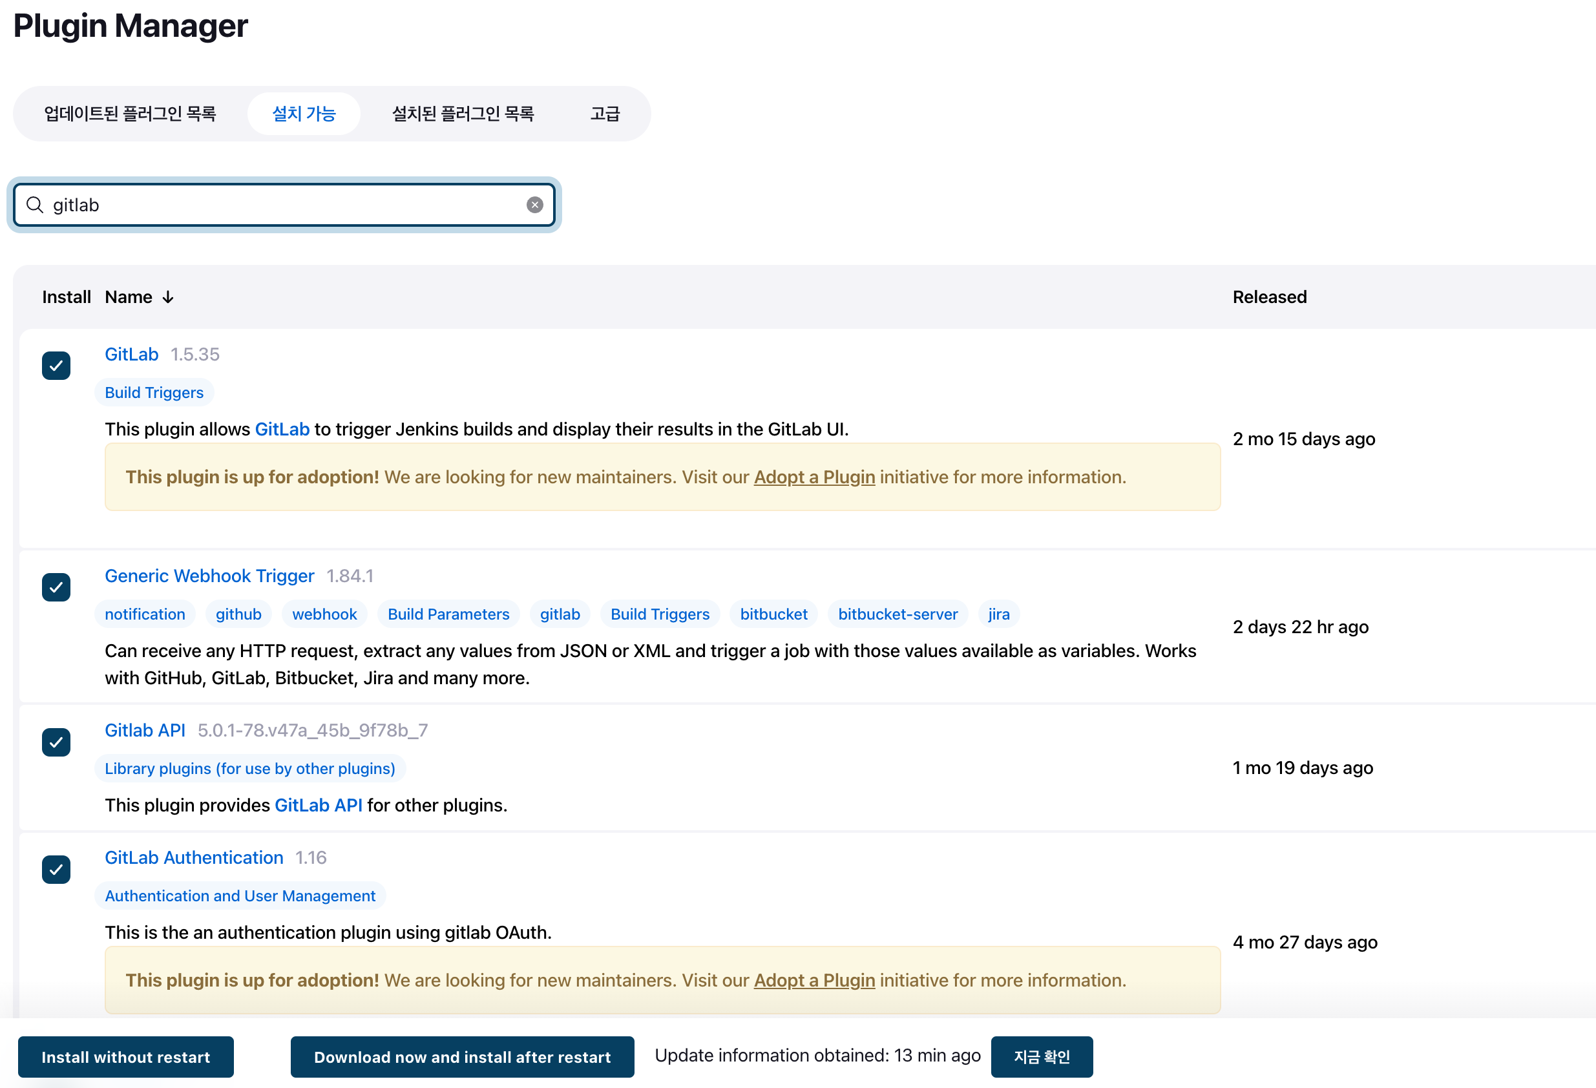Switch to 업데이트된 플러그인 목록 tab
The width and height of the screenshot is (1596, 1088).
pyautogui.click(x=130, y=113)
